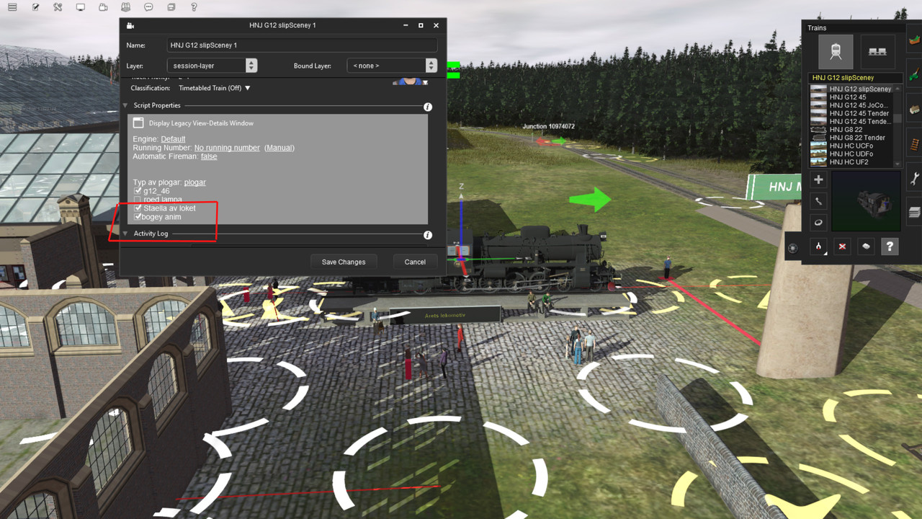The image size is (922, 519).
Task: Click the Trains list scrollbar down arrow
Action: [x=898, y=164]
